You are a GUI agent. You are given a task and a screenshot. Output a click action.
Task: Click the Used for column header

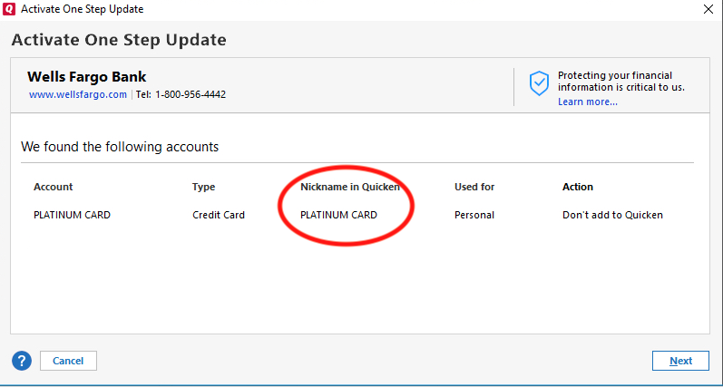474,187
